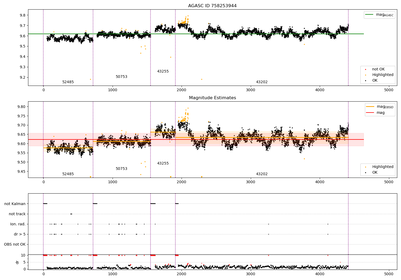Click the 'Magnitude Estimates' plot title
Screen dimensions: 401x280
point(212,98)
